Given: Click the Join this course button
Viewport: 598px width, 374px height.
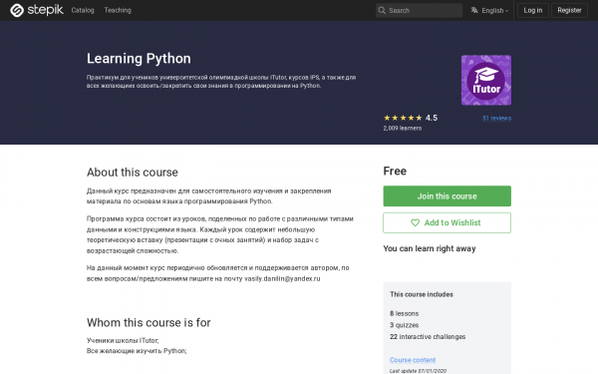Looking at the screenshot, I should tap(447, 196).
